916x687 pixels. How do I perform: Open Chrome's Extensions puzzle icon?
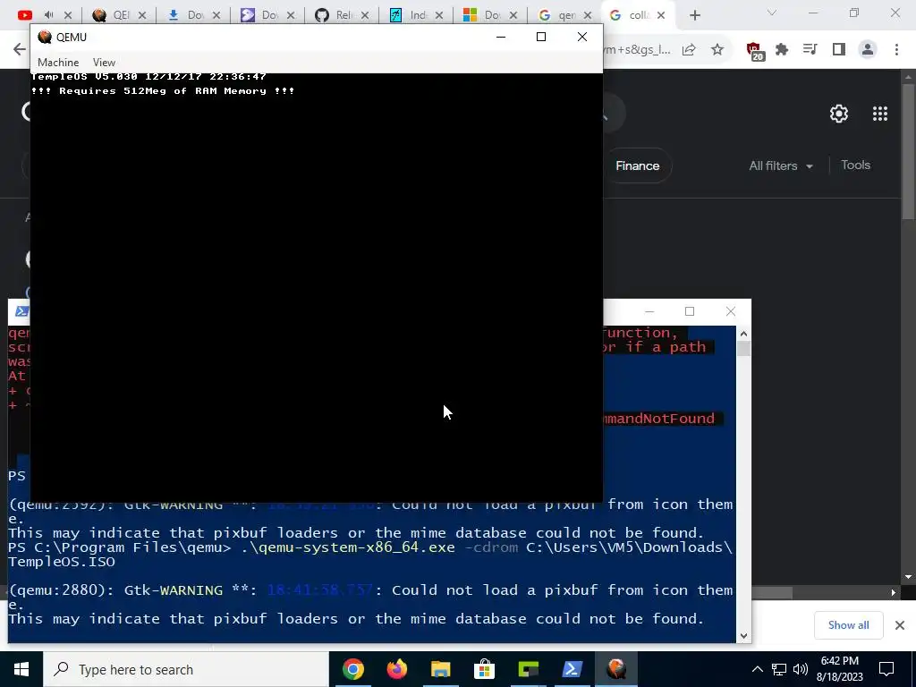[x=782, y=50]
